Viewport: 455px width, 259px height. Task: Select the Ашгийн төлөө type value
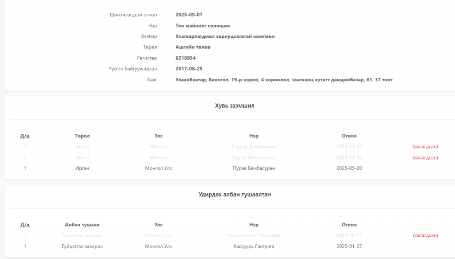click(x=193, y=47)
